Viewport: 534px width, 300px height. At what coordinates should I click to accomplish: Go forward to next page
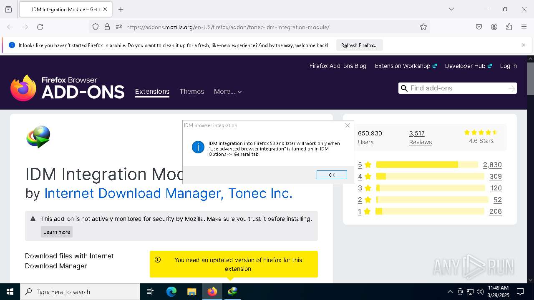(x=25, y=27)
